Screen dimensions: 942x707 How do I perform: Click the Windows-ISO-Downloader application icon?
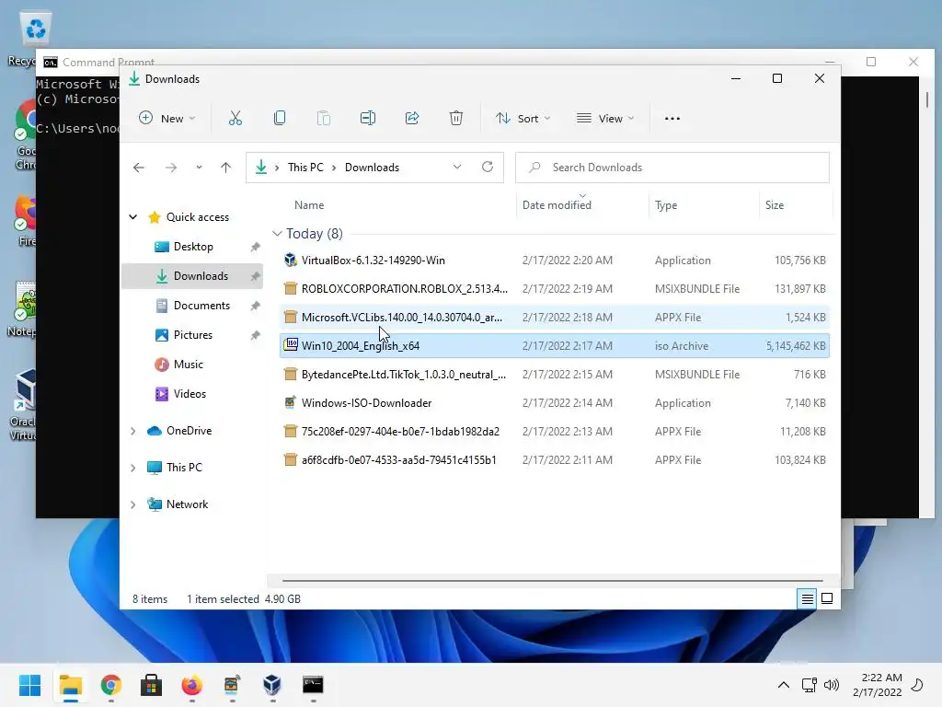tap(291, 403)
